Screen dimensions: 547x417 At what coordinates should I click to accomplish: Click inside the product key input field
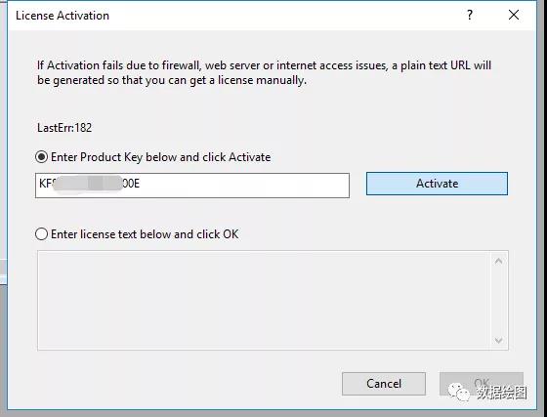click(192, 186)
